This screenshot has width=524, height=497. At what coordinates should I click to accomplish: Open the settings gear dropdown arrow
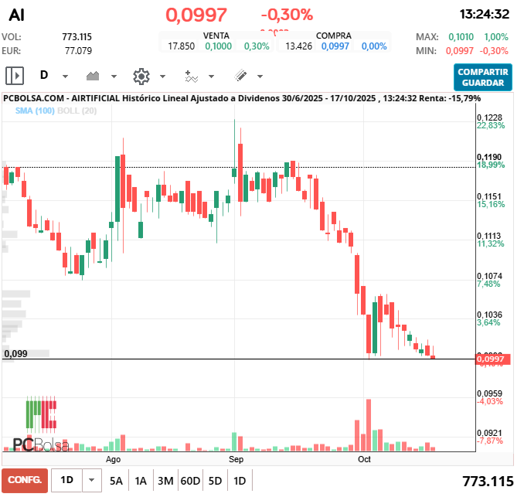click(x=162, y=77)
